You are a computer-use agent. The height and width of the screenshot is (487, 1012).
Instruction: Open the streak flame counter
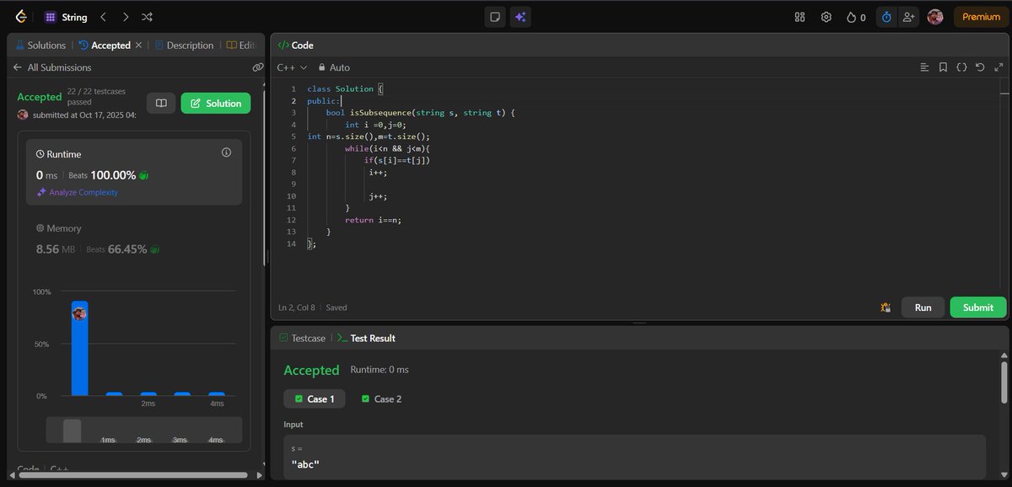(856, 17)
